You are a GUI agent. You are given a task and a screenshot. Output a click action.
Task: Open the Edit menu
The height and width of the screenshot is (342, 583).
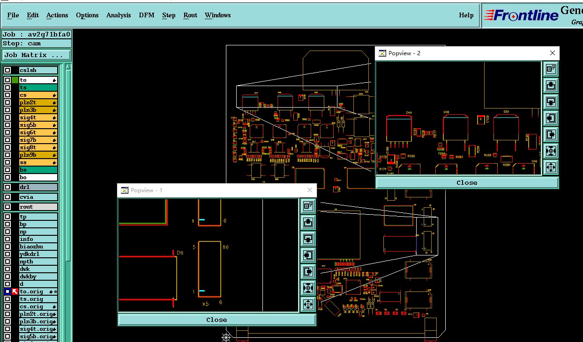(x=33, y=15)
